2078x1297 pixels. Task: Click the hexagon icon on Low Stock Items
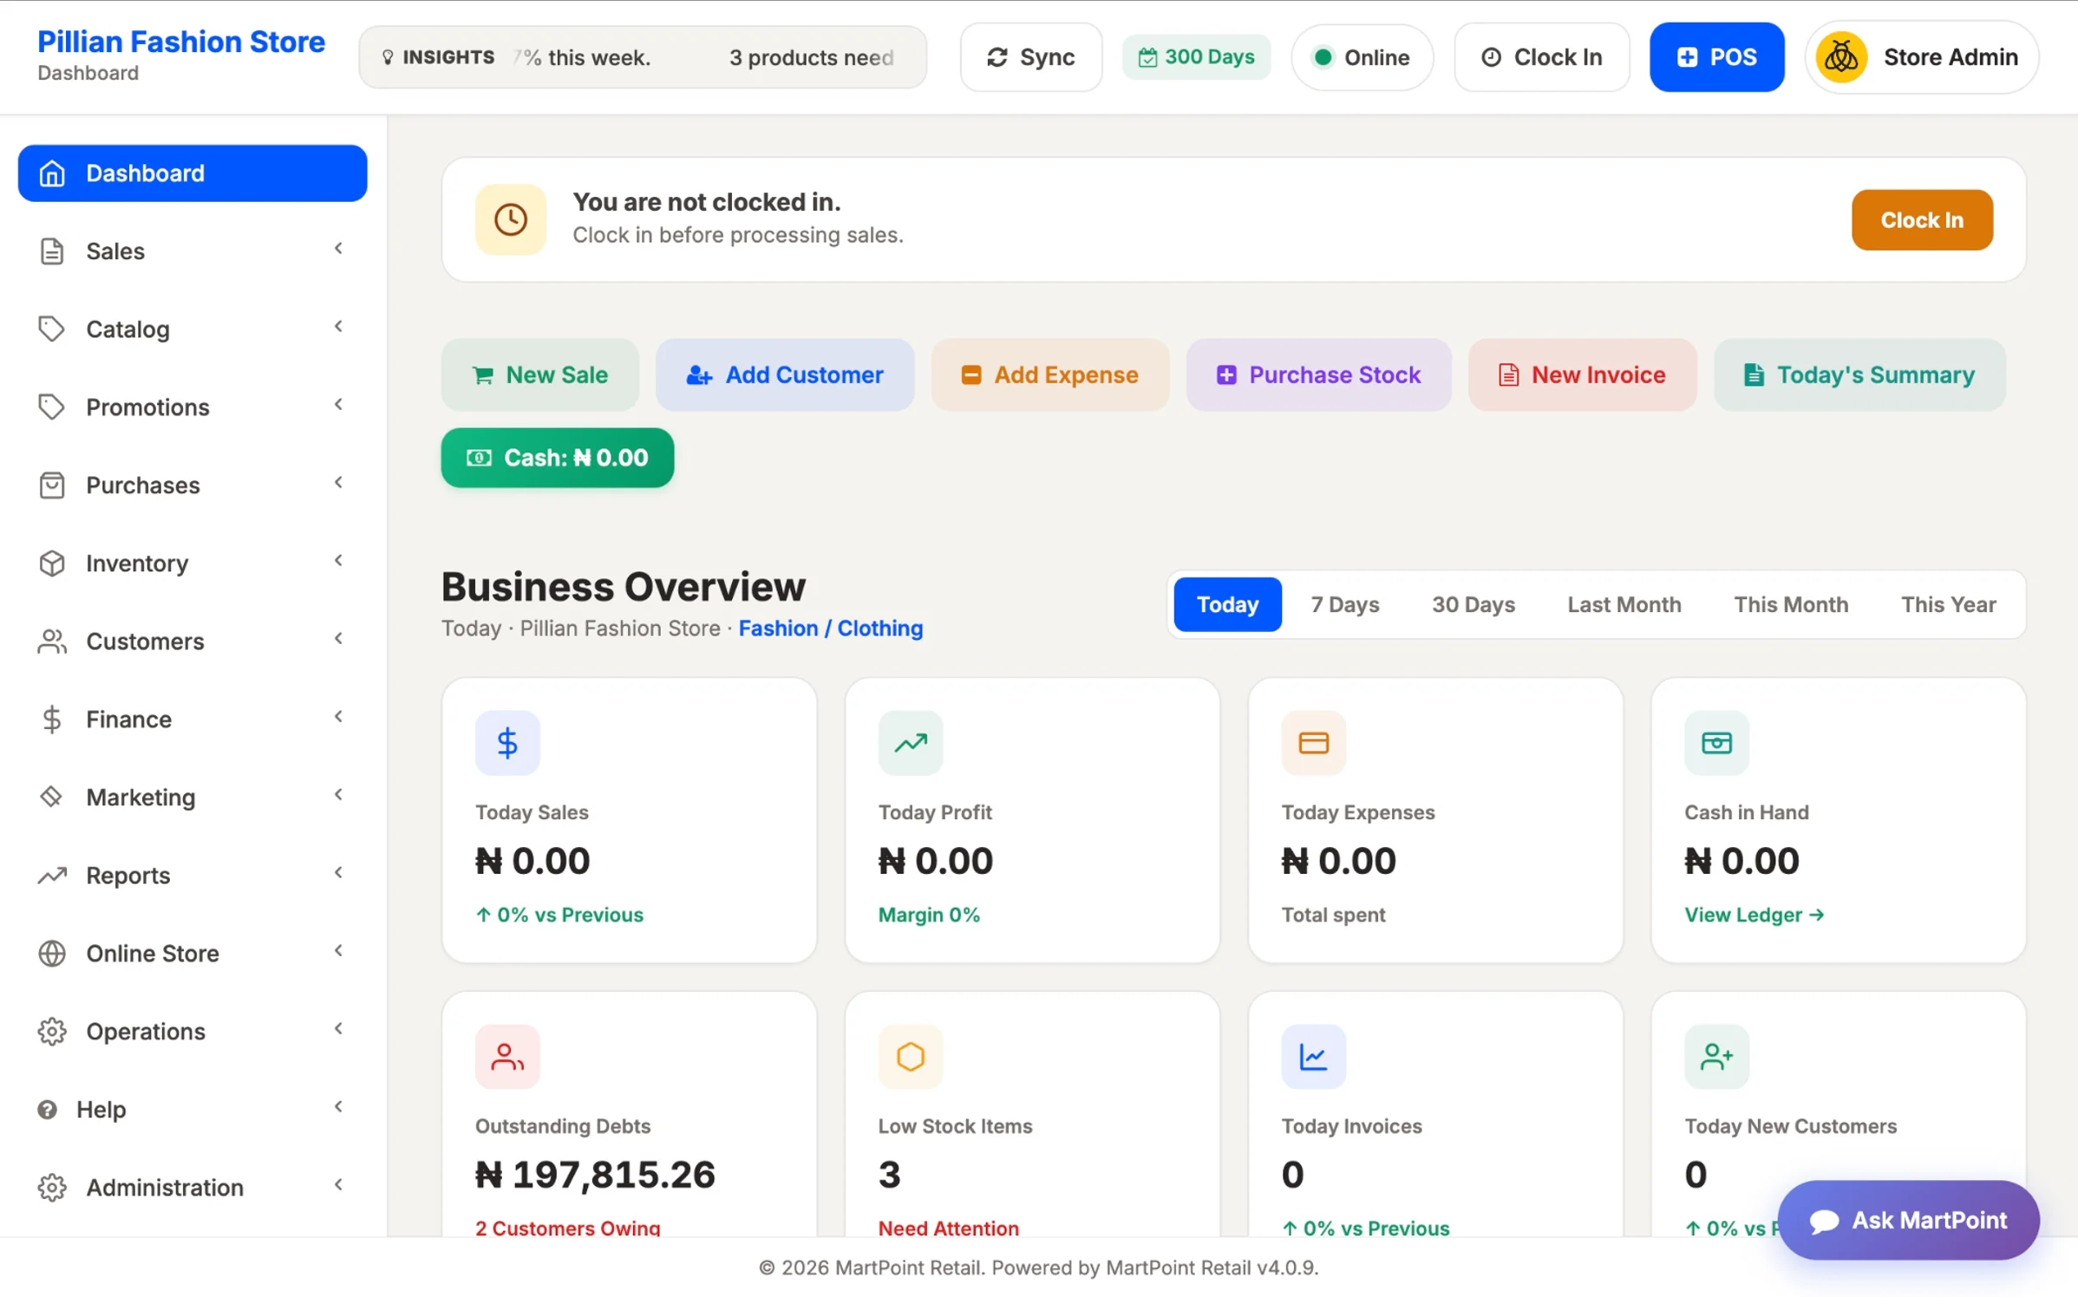911,1057
